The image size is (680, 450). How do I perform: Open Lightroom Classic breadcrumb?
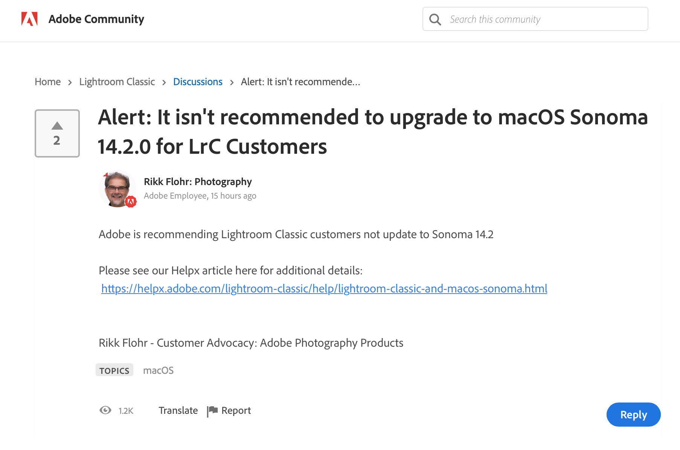click(x=117, y=82)
